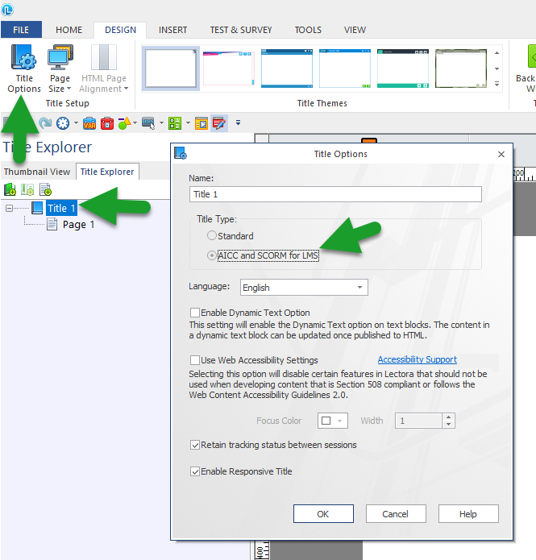Open the VAR variable manager icon
The height and width of the screenshot is (560, 536).
pyautogui.click(x=89, y=123)
